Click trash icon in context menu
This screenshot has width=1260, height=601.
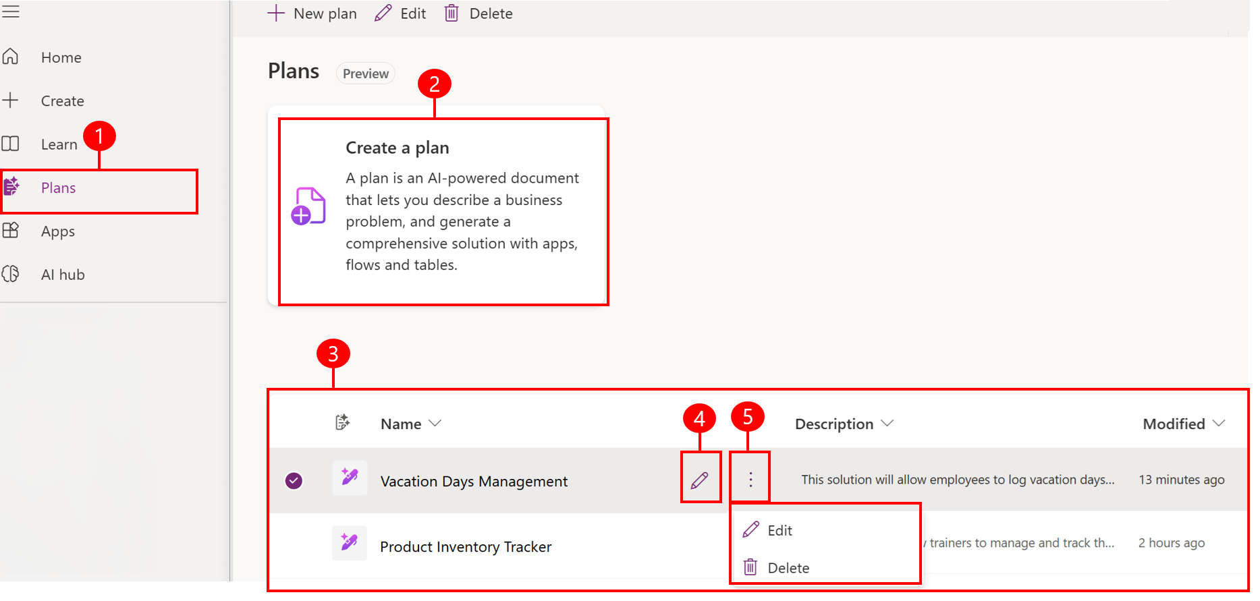click(750, 567)
